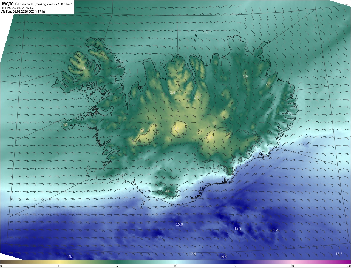Click the colorbar tick label 30

coord(292,266)
